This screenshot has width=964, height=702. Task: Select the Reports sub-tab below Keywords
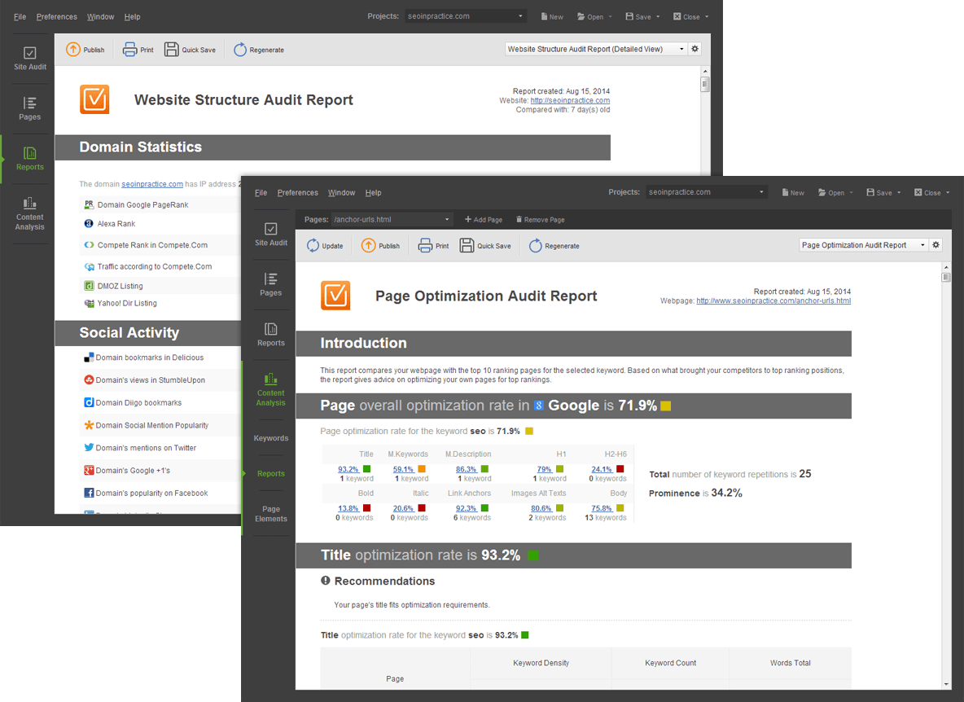coord(271,473)
